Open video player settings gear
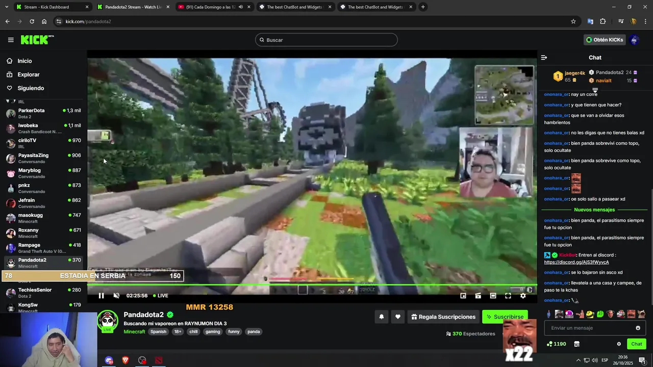Image resolution: width=653 pixels, height=367 pixels. pos(523,296)
